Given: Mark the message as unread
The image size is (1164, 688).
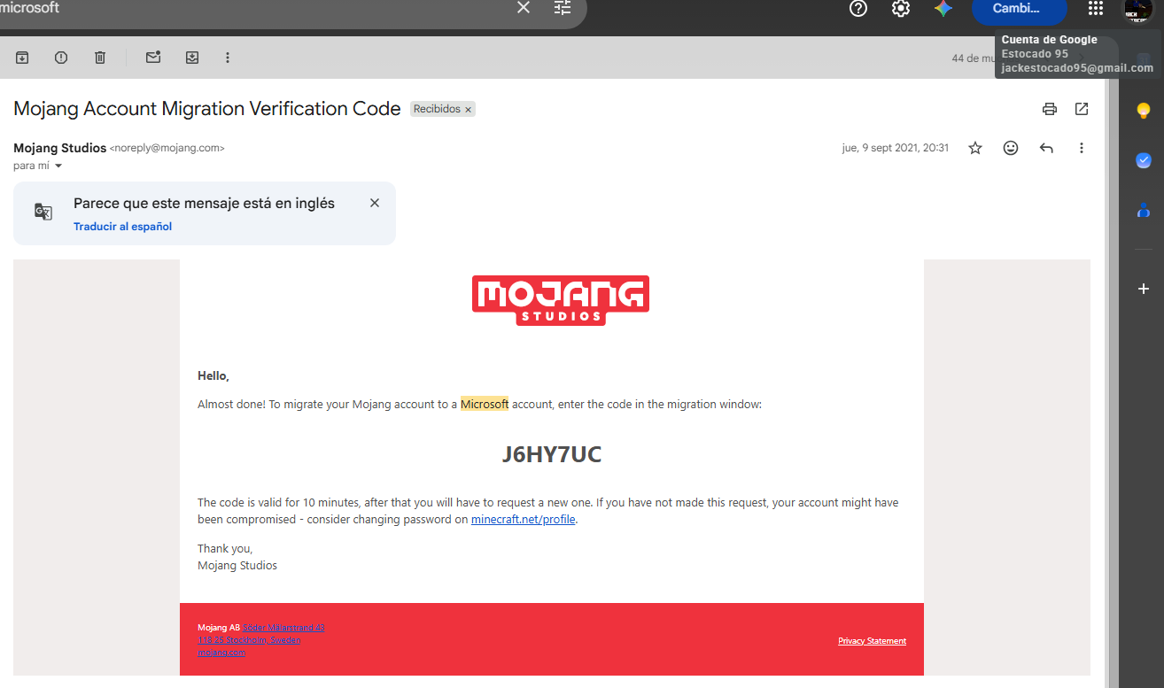Looking at the screenshot, I should [153, 58].
